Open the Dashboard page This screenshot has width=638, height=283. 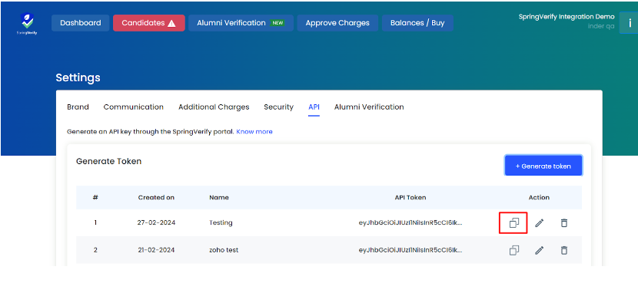(x=81, y=23)
